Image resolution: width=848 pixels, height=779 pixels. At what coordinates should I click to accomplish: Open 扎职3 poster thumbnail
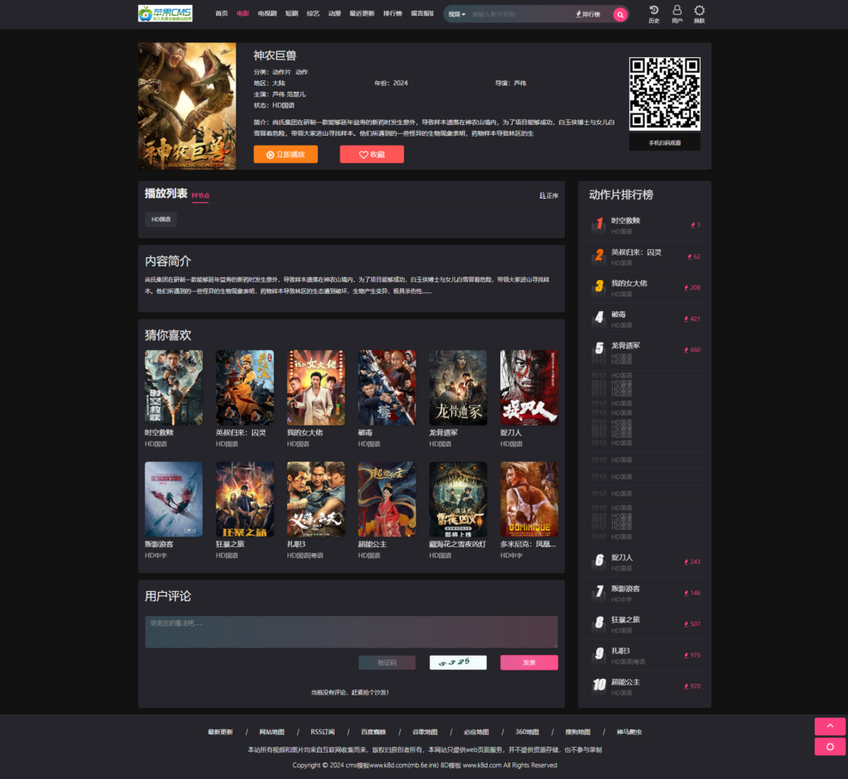(316, 499)
